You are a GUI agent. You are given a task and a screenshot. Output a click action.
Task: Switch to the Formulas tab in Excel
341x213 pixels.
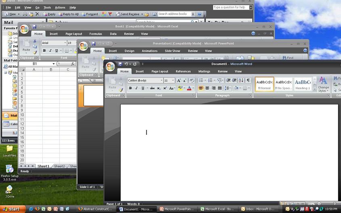tap(96, 34)
